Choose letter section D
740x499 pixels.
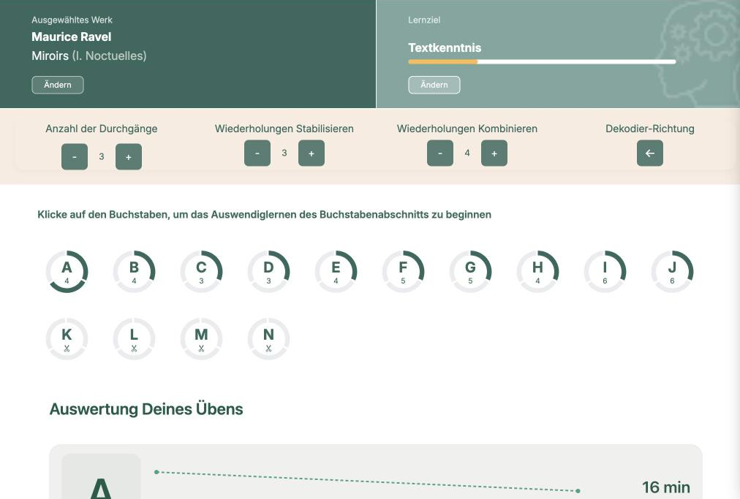[x=268, y=271]
